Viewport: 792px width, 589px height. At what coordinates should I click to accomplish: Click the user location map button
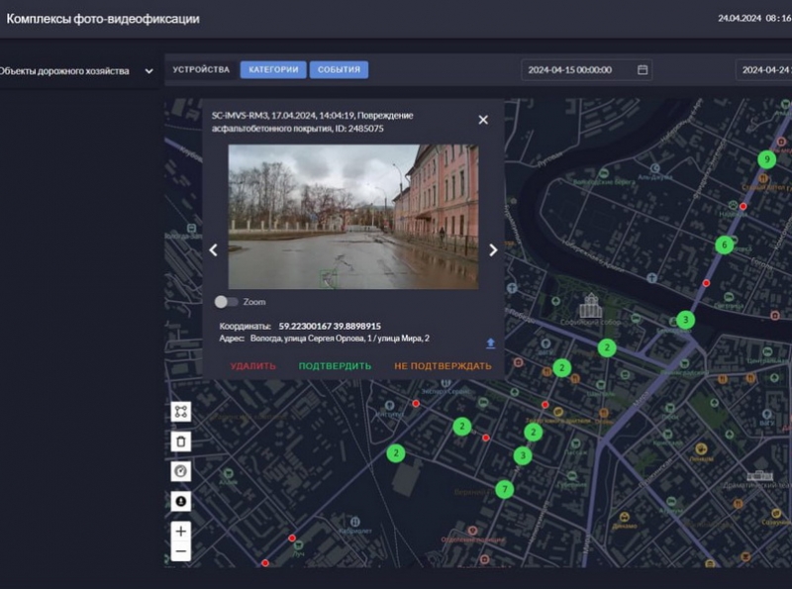click(x=180, y=501)
